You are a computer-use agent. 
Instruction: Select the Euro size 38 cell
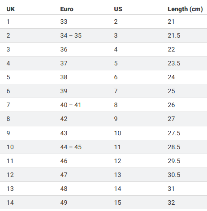64,77
